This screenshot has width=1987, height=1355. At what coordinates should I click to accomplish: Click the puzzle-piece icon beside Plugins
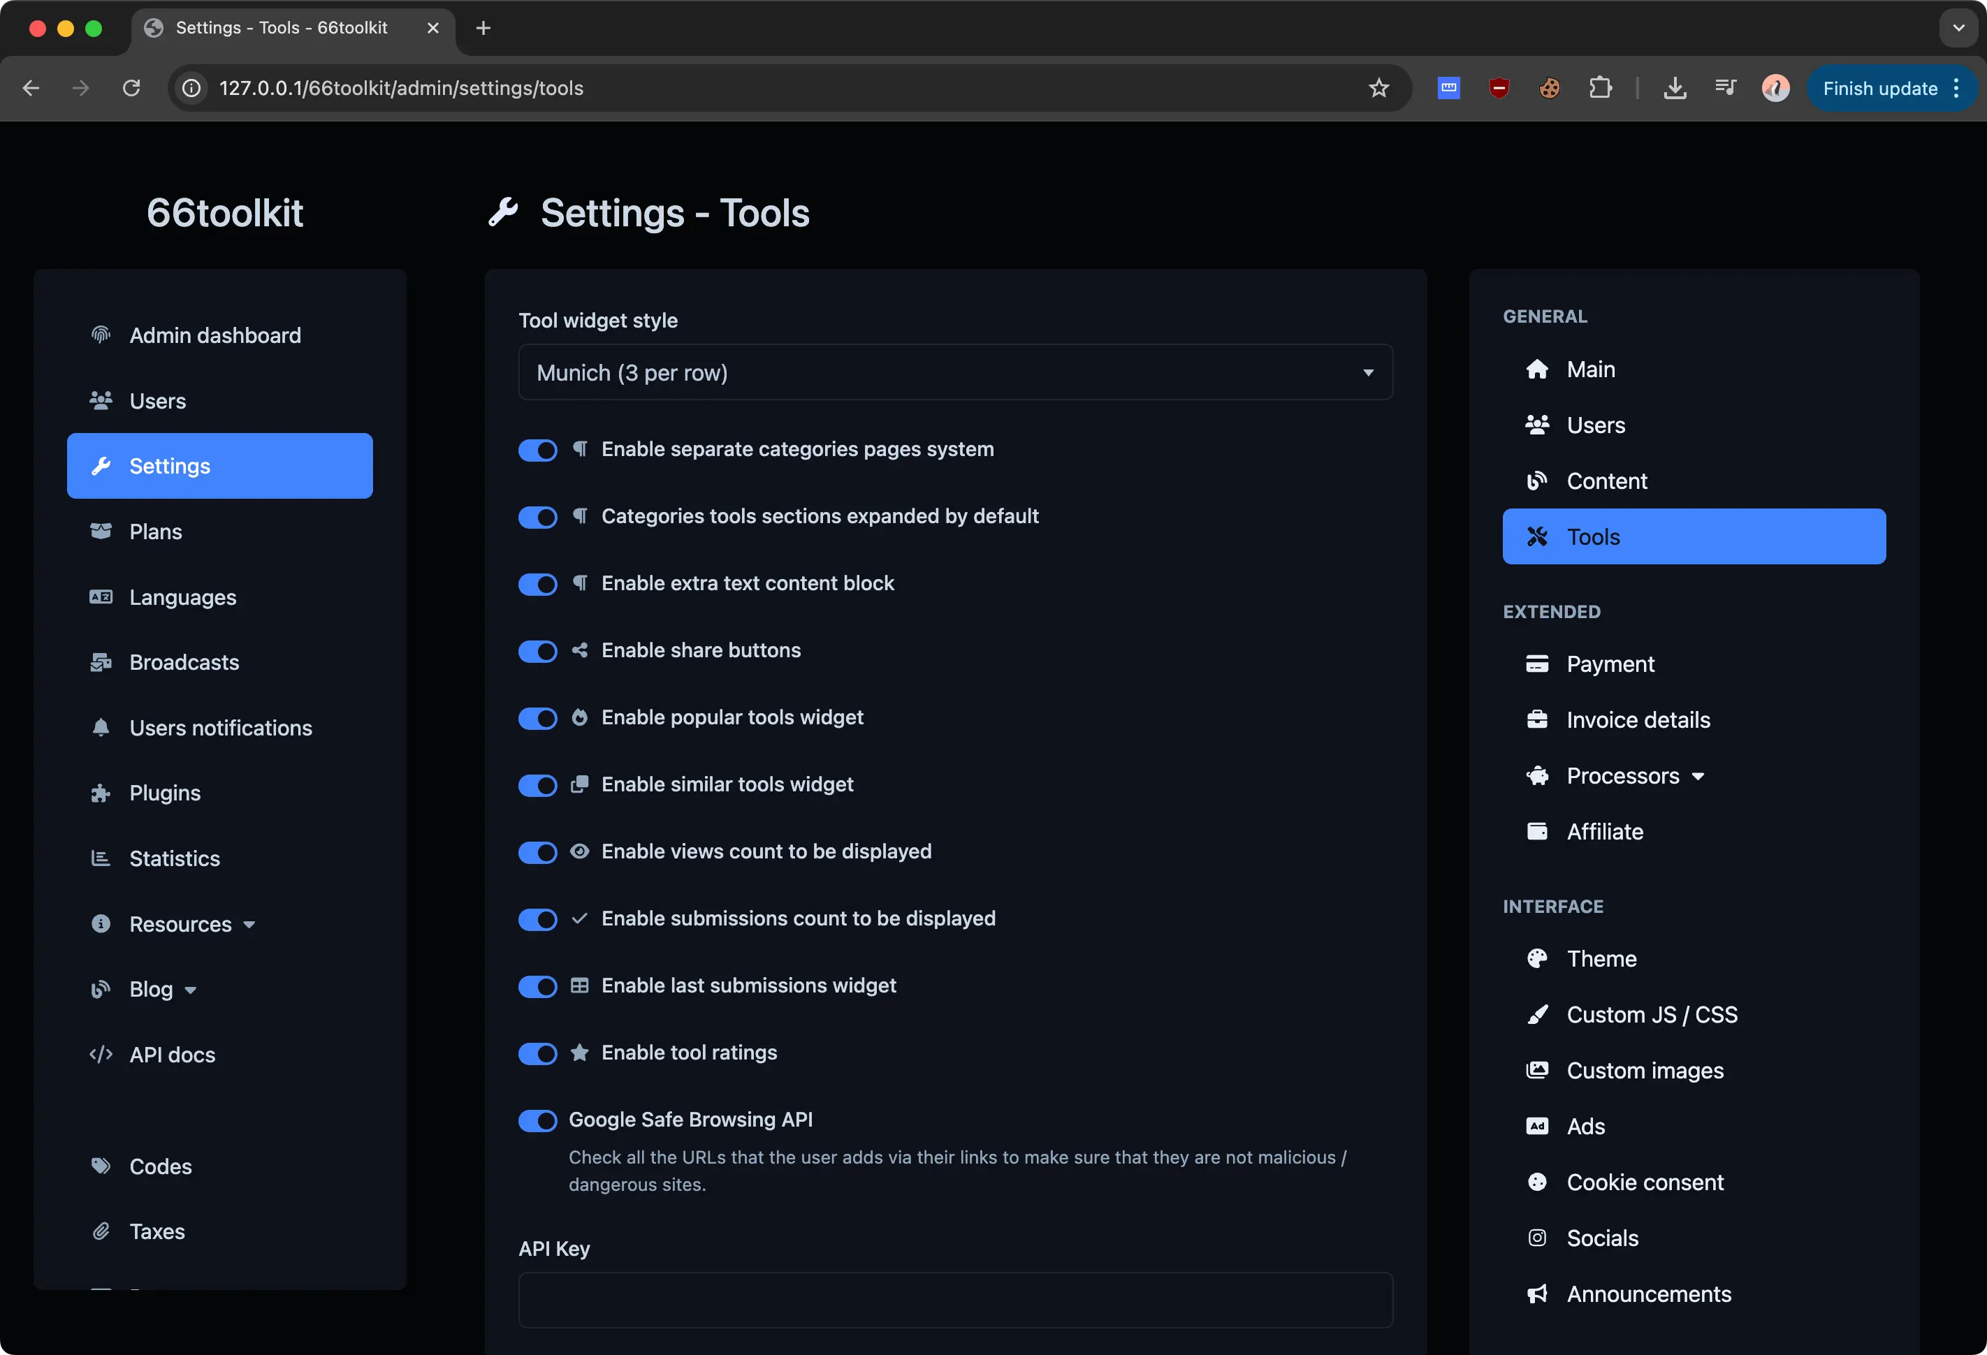tap(101, 793)
